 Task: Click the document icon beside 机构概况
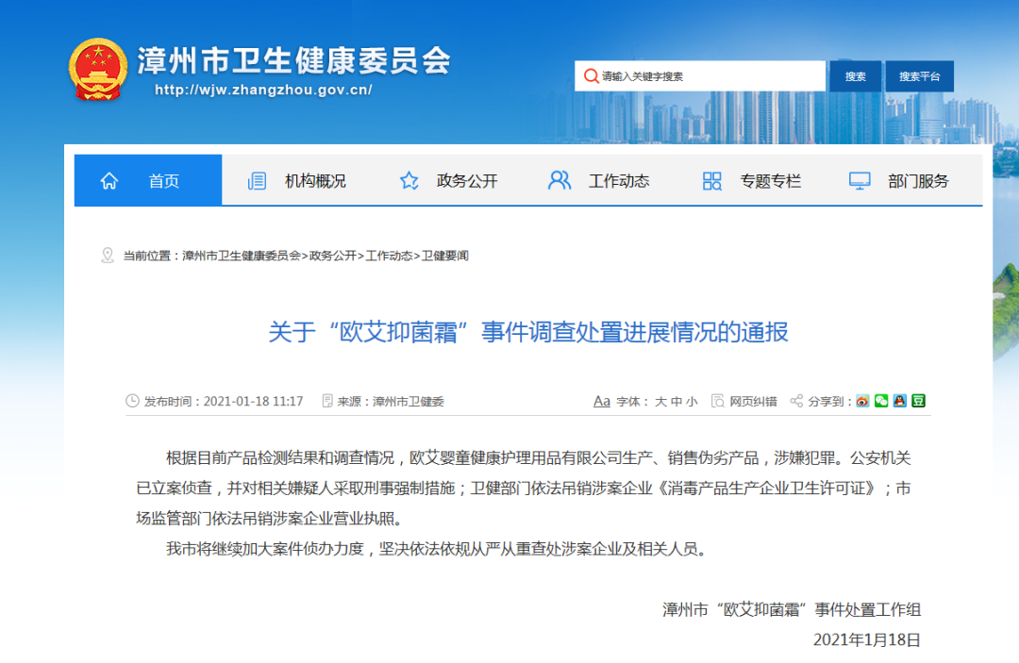coord(257,180)
